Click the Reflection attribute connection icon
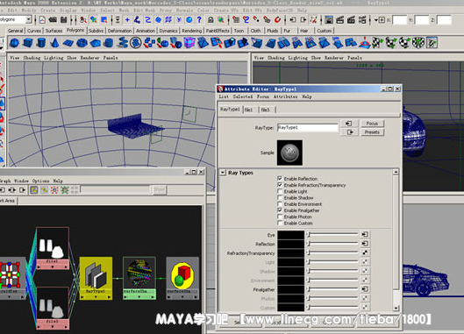The image size is (464, 334). (365, 244)
